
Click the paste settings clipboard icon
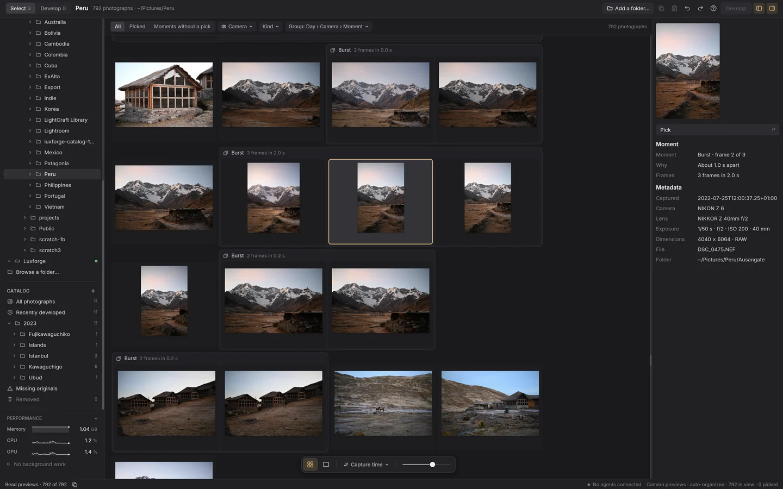point(674,8)
